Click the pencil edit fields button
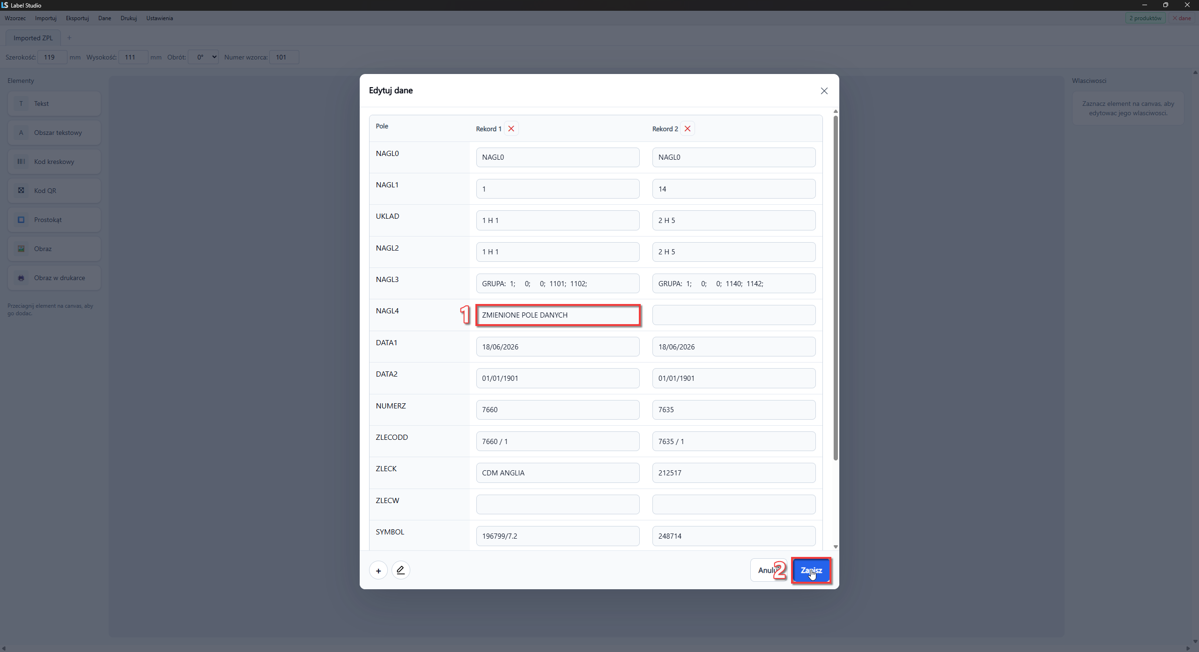Viewport: 1199px width, 652px height. pyautogui.click(x=400, y=570)
